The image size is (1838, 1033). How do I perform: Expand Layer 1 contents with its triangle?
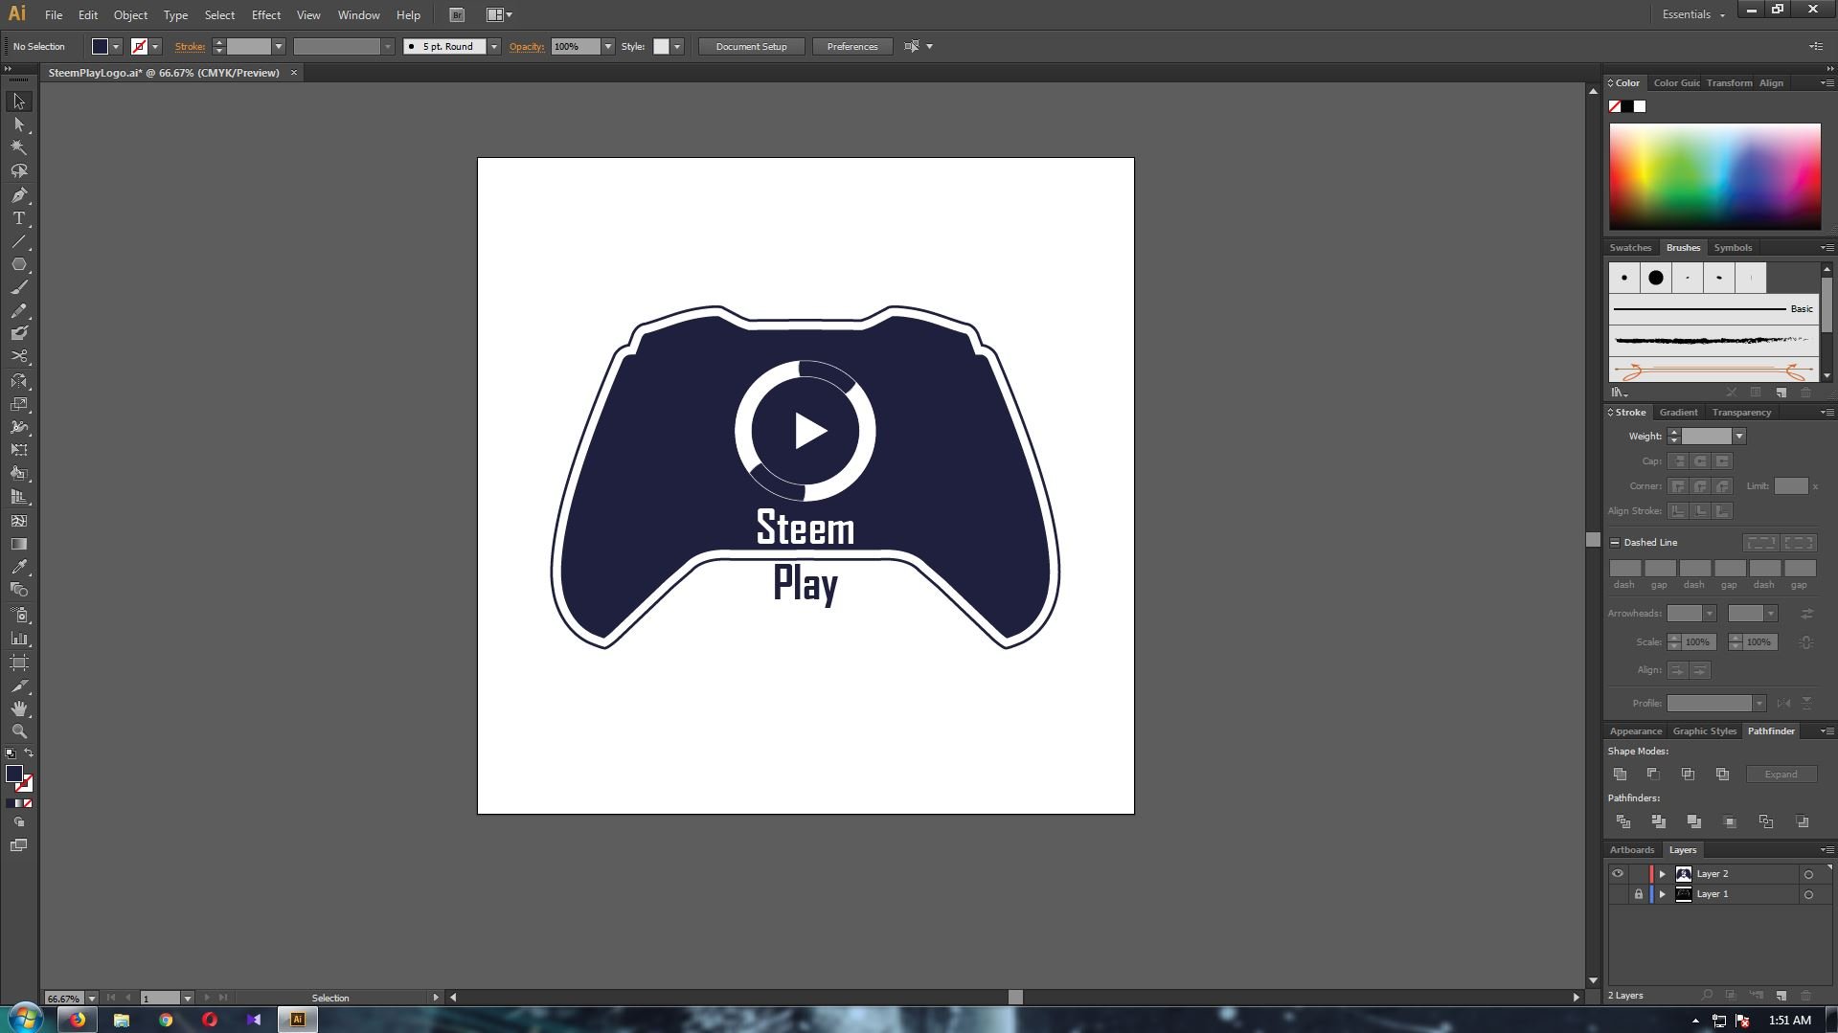[x=1663, y=894]
